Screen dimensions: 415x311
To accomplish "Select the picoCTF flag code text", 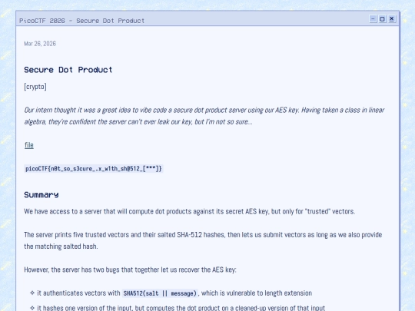I will tap(94, 169).
